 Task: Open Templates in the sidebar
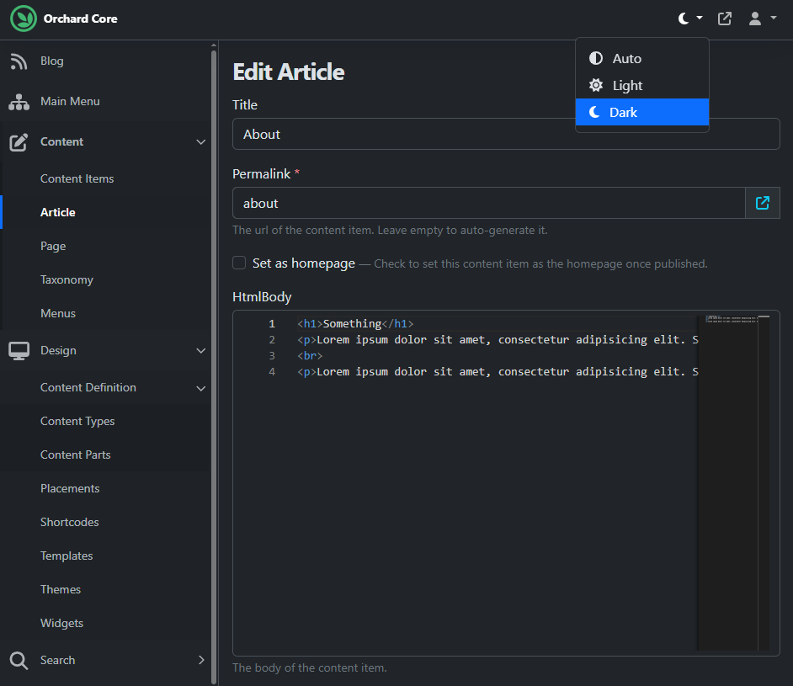coord(67,556)
